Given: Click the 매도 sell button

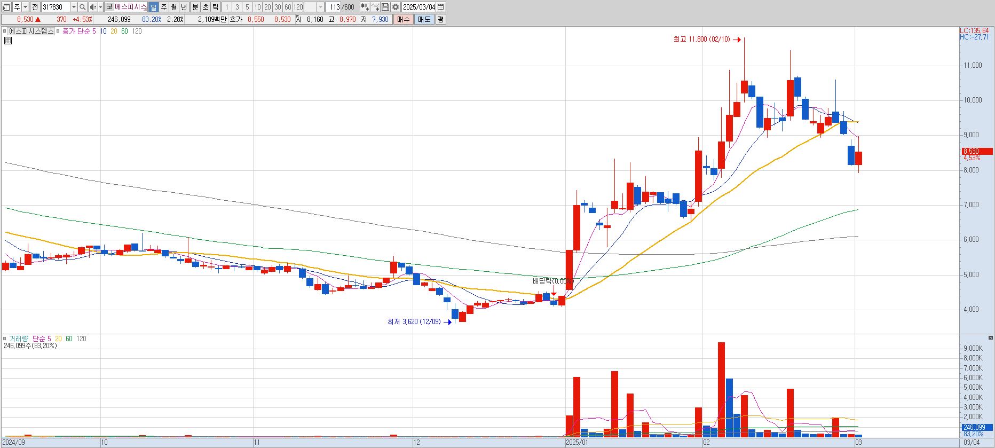Looking at the screenshot, I should coord(424,19).
